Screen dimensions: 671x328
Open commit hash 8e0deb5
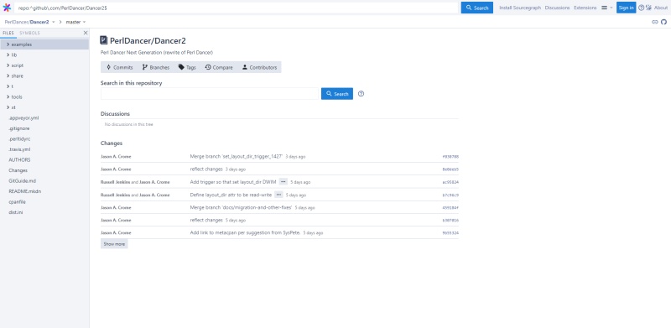pos(450,169)
